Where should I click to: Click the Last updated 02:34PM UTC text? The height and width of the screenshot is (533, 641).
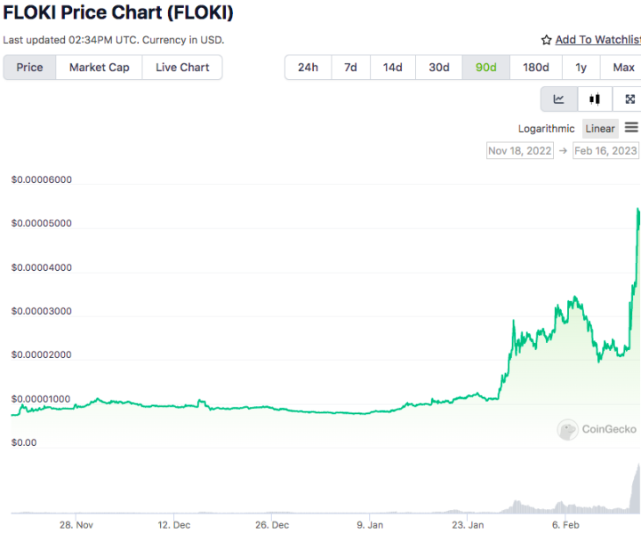pos(114,40)
